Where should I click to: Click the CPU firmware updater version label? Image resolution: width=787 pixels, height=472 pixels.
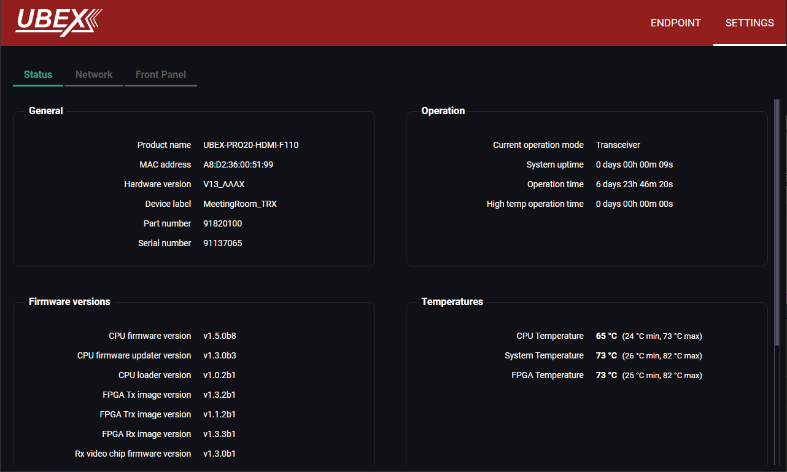click(134, 355)
